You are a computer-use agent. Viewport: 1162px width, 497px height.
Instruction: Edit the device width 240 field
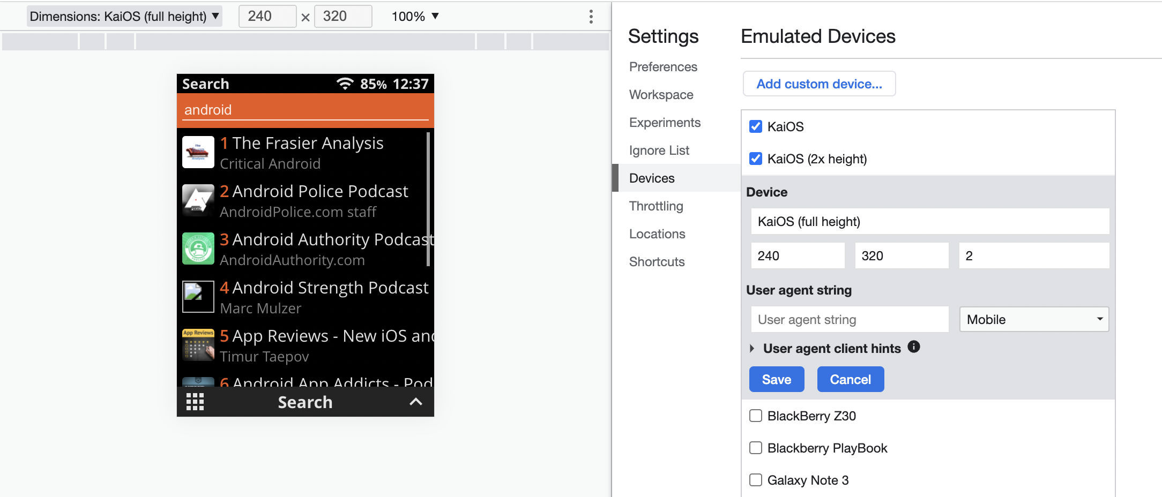tap(798, 255)
